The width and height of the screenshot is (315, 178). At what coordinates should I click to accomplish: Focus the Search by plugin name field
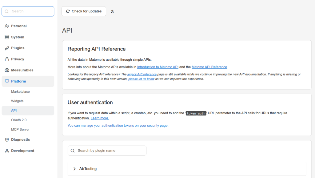click(x=107, y=151)
